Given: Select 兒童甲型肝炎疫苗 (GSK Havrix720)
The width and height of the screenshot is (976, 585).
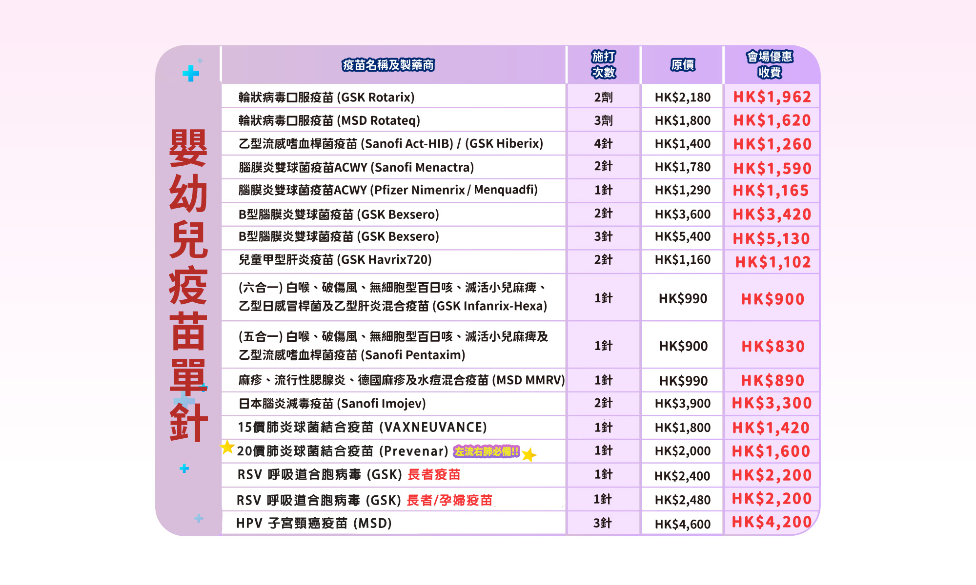Looking at the screenshot, I should tap(335, 259).
